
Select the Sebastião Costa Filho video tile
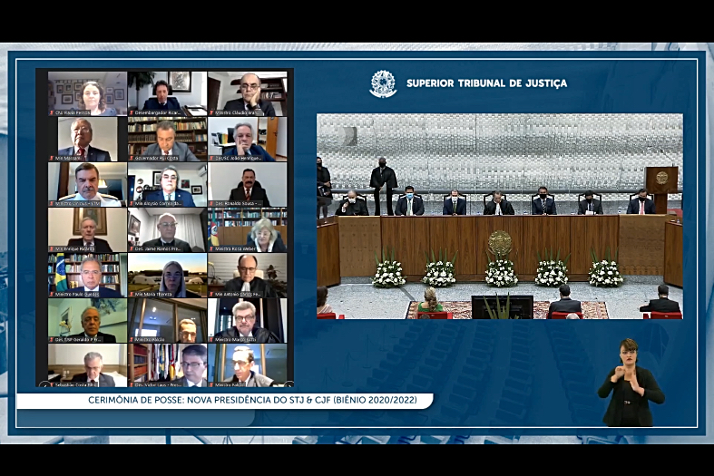click(x=88, y=365)
